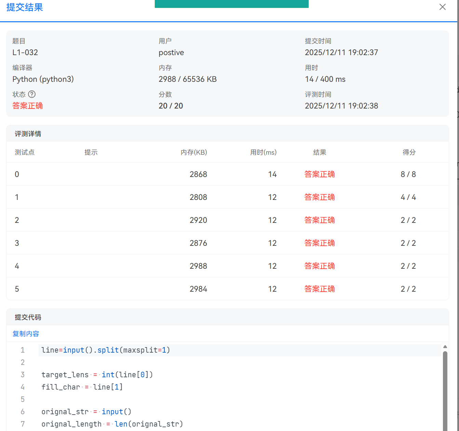Image resolution: width=459 pixels, height=431 pixels.
Task: Click 复制内容 to copy the submitted code
Action: click(x=26, y=333)
